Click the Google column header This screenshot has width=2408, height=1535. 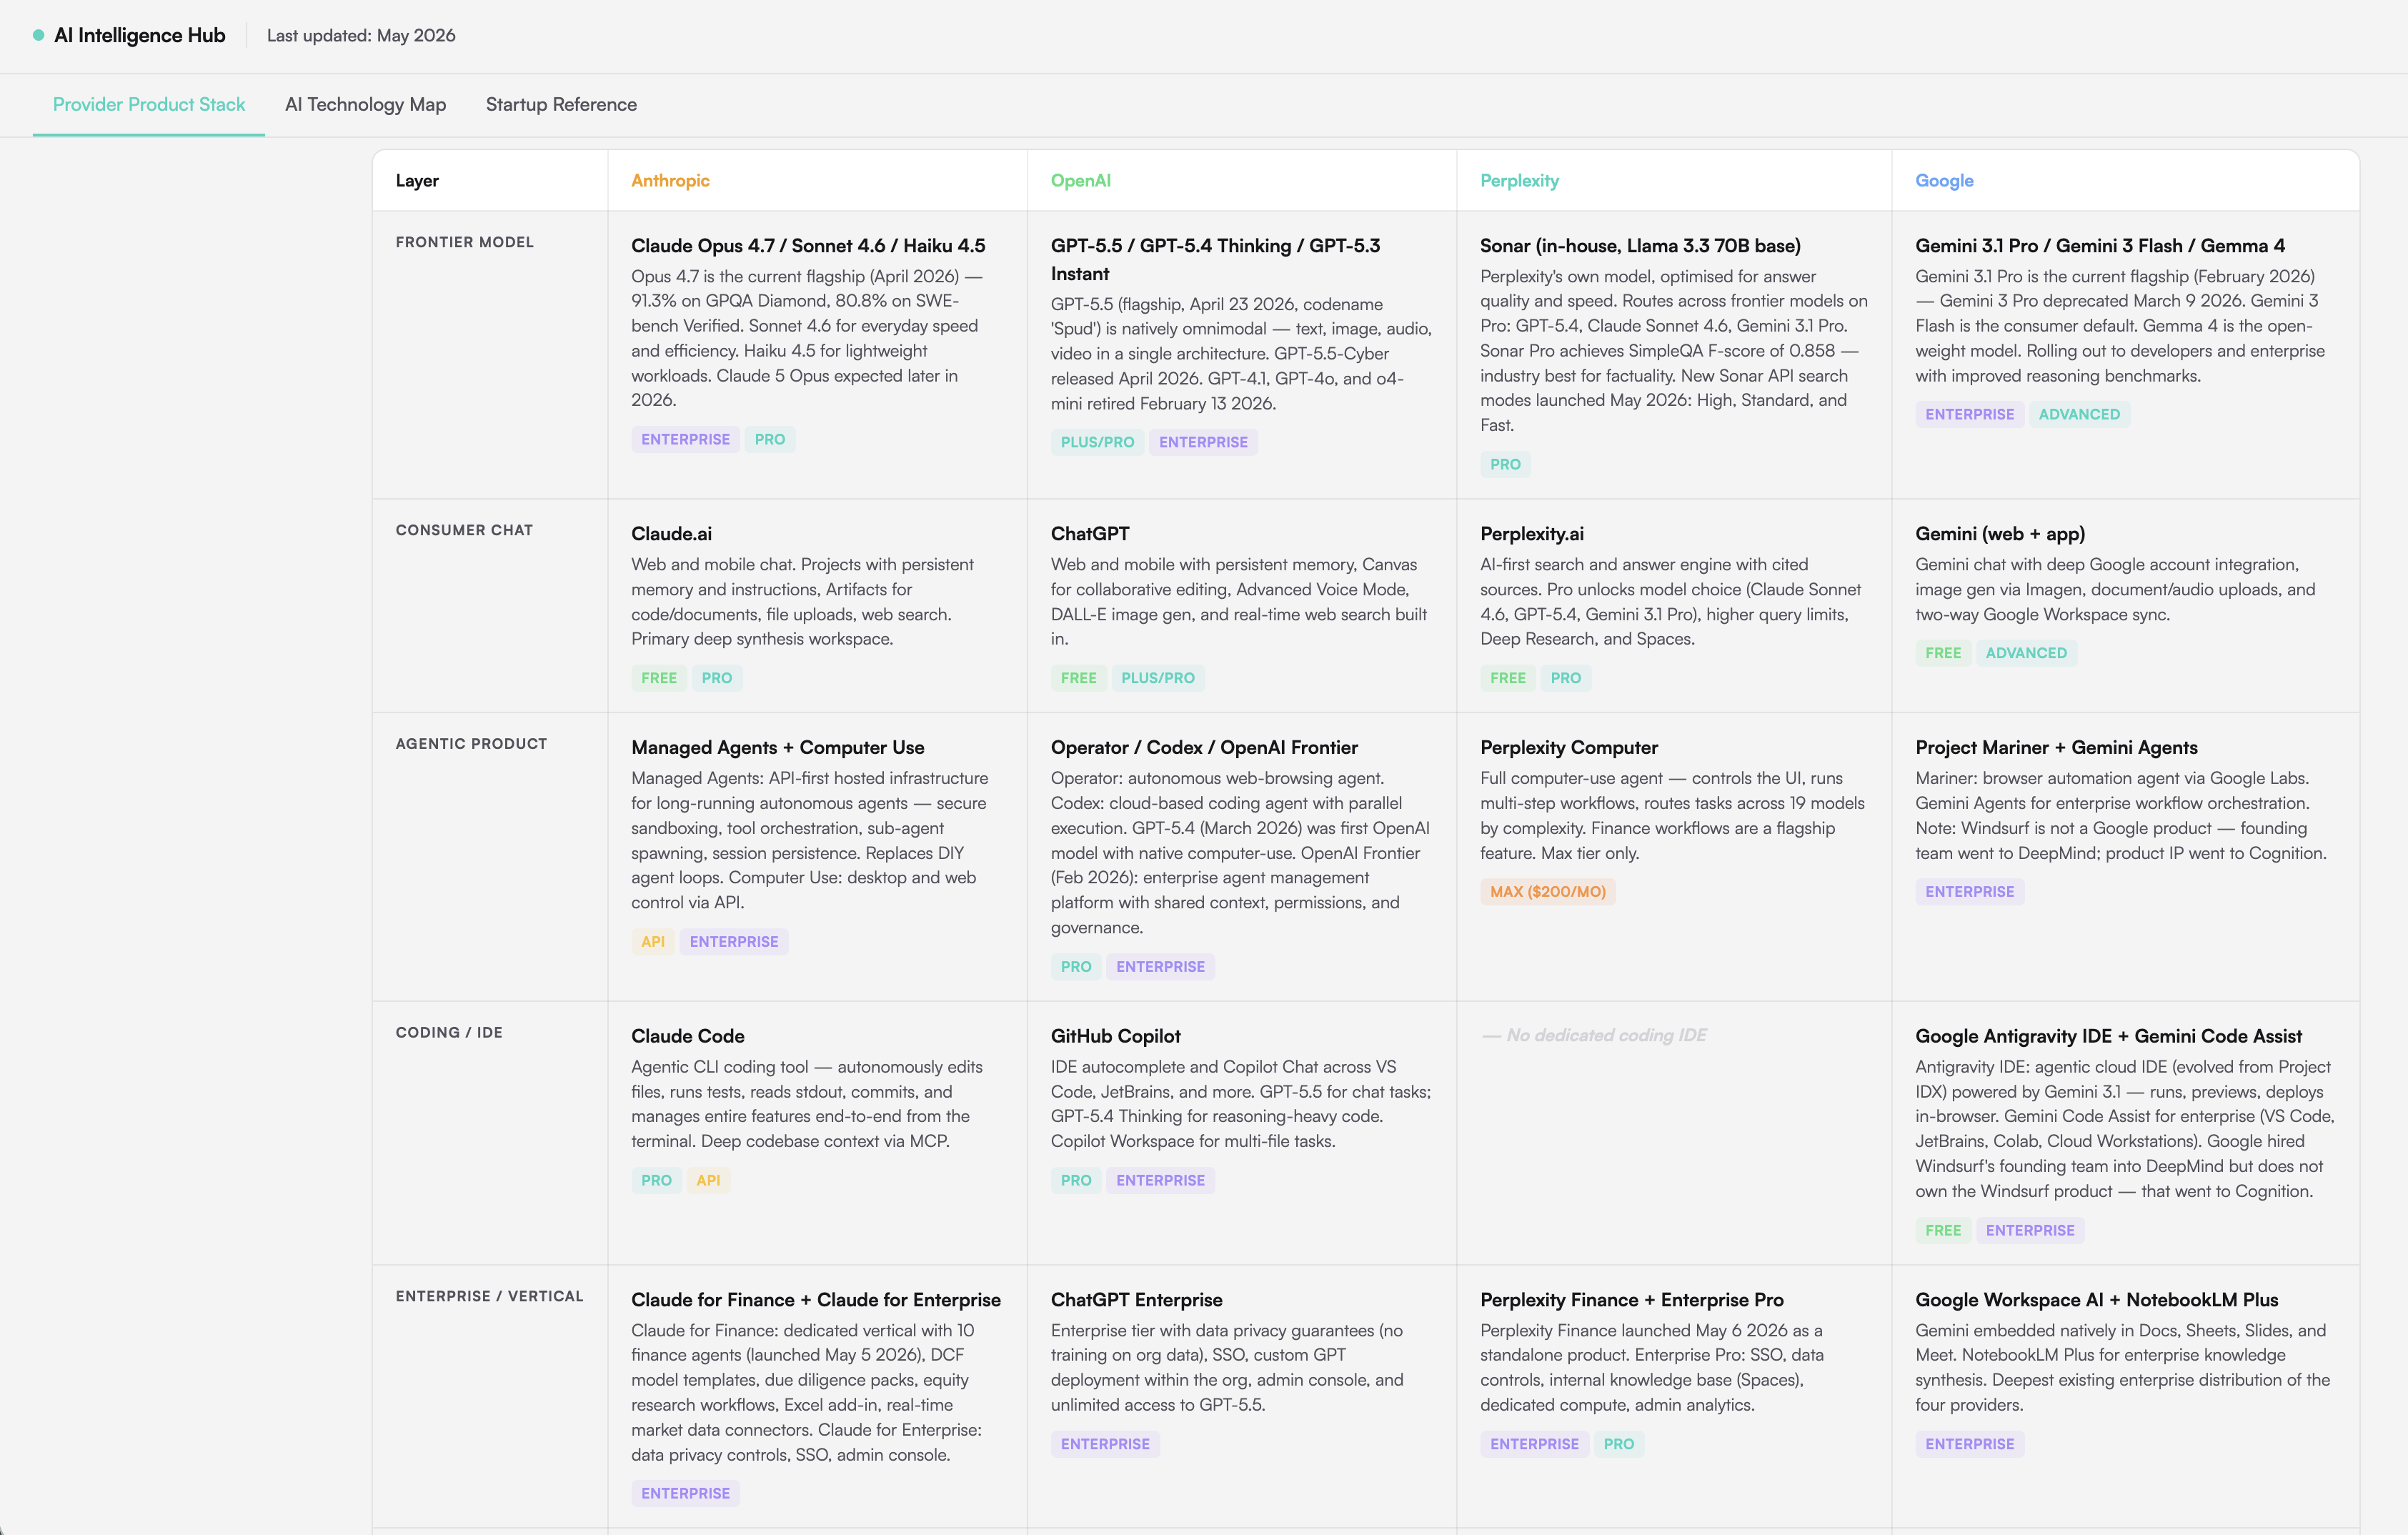pos(1944,180)
